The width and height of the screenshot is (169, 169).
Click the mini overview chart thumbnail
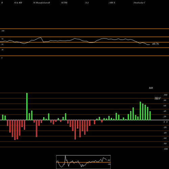pyautogui.click(x=83, y=162)
